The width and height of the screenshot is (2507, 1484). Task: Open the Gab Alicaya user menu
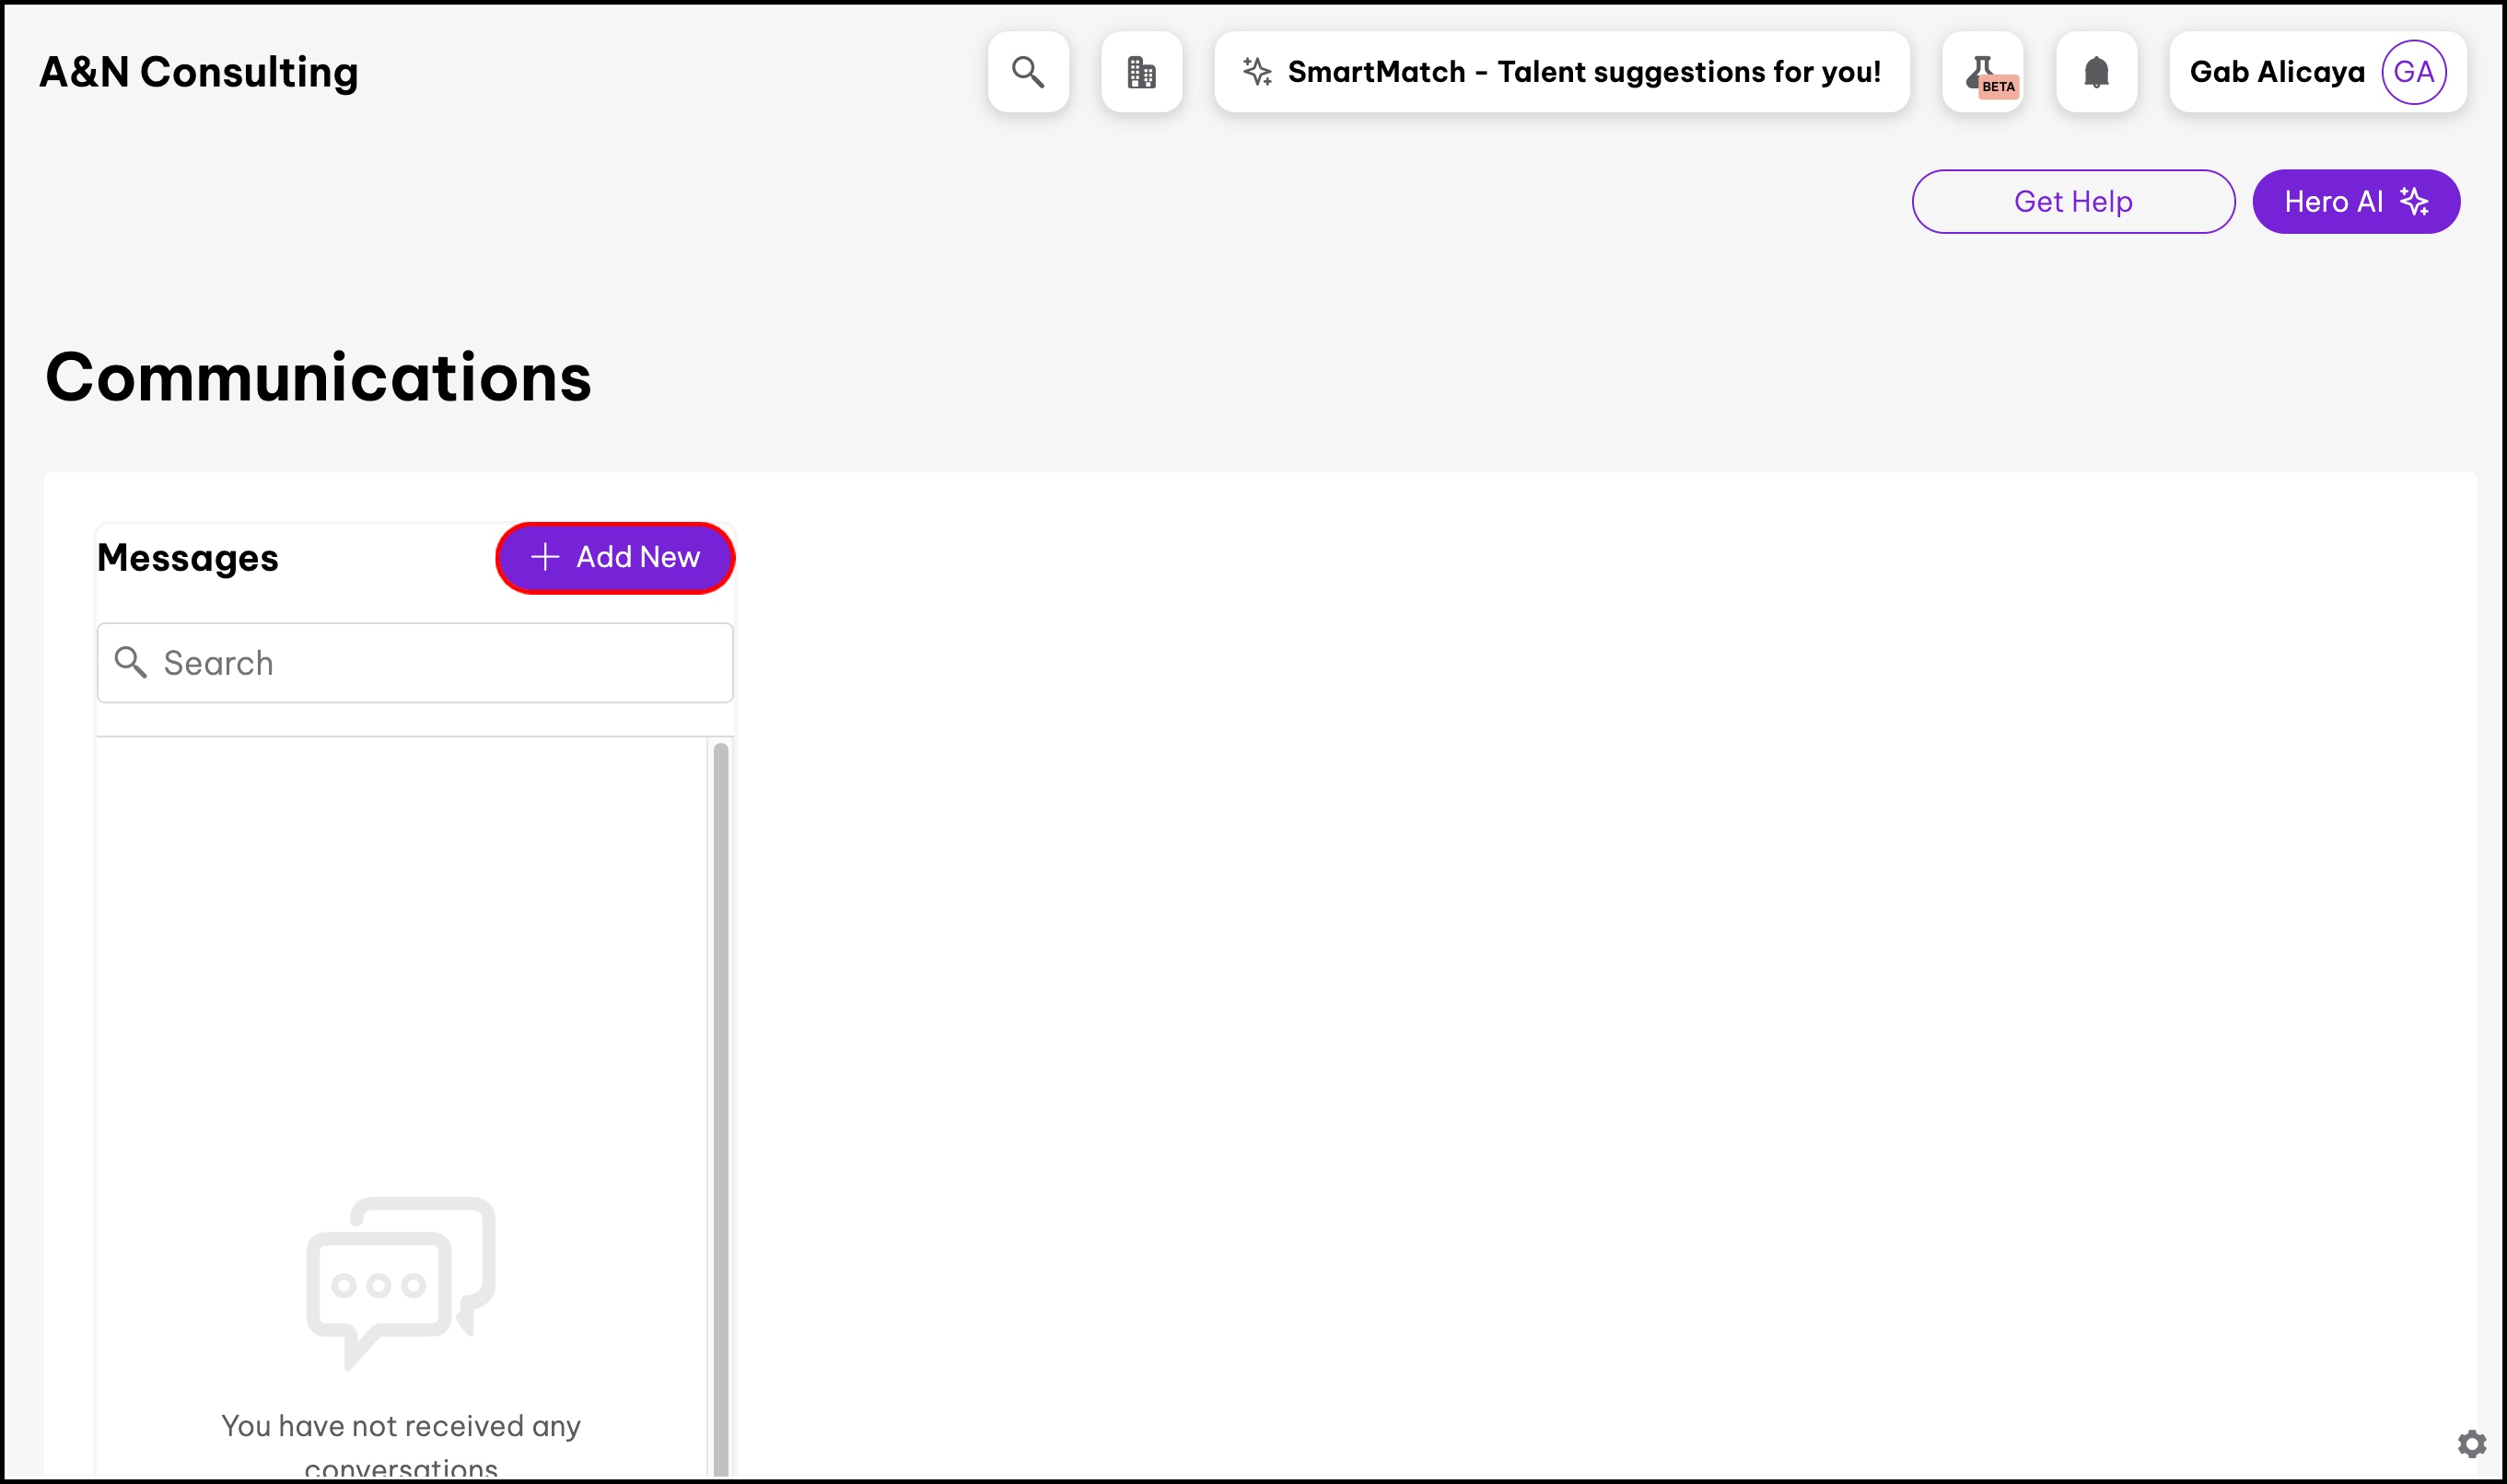point(2276,72)
